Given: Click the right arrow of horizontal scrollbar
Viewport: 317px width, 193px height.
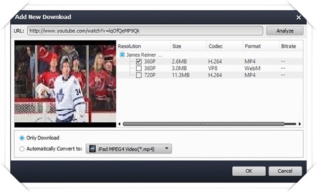Looking at the screenshot, I should click(300, 124).
